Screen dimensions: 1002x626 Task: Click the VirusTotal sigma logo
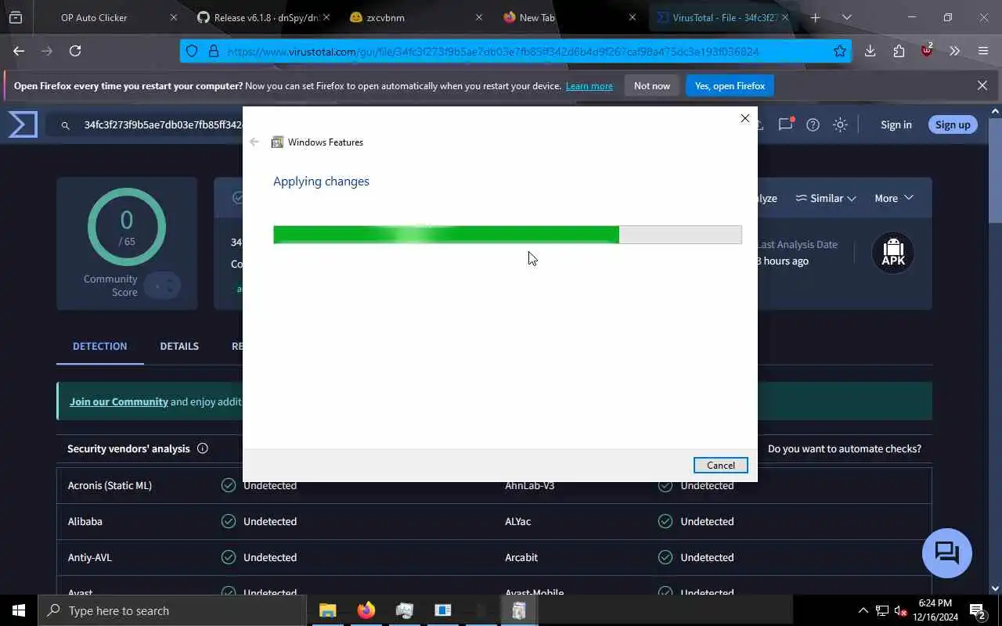click(23, 124)
